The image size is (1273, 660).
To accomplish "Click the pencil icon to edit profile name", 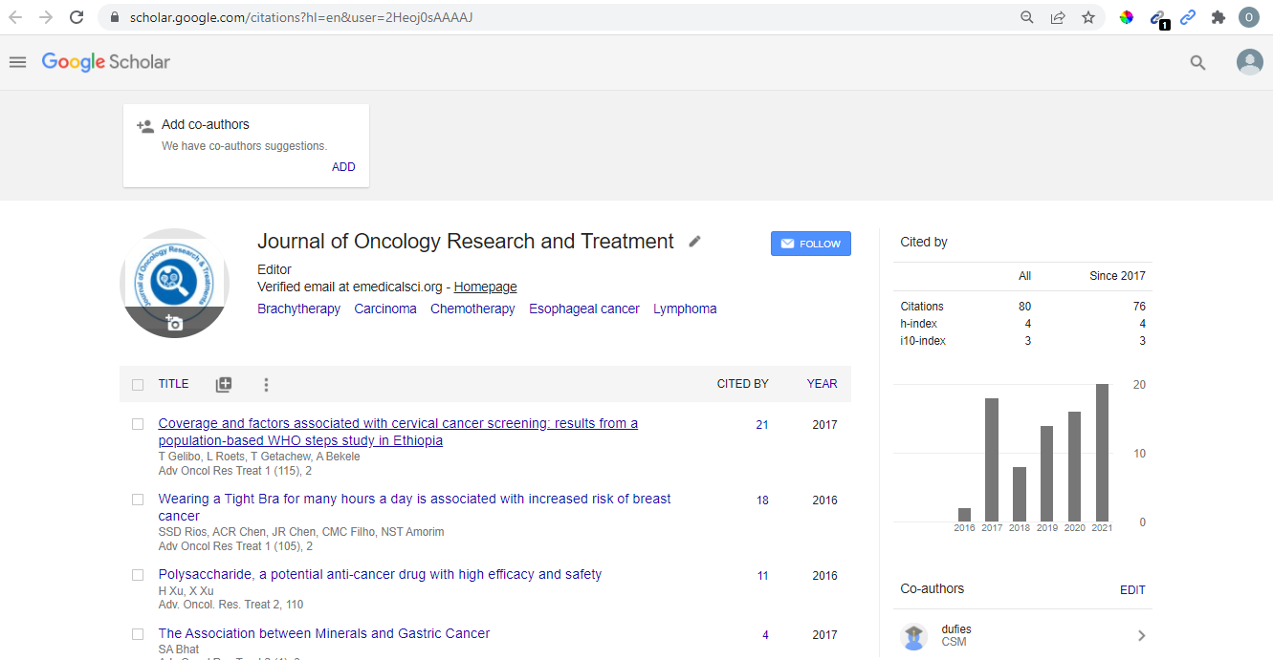I will (695, 242).
